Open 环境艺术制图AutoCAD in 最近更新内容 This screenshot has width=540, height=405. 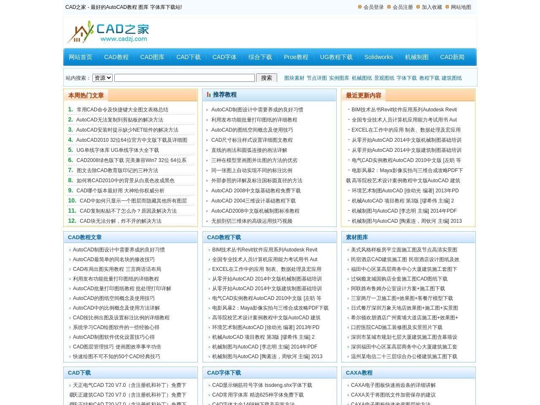[405, 191]
